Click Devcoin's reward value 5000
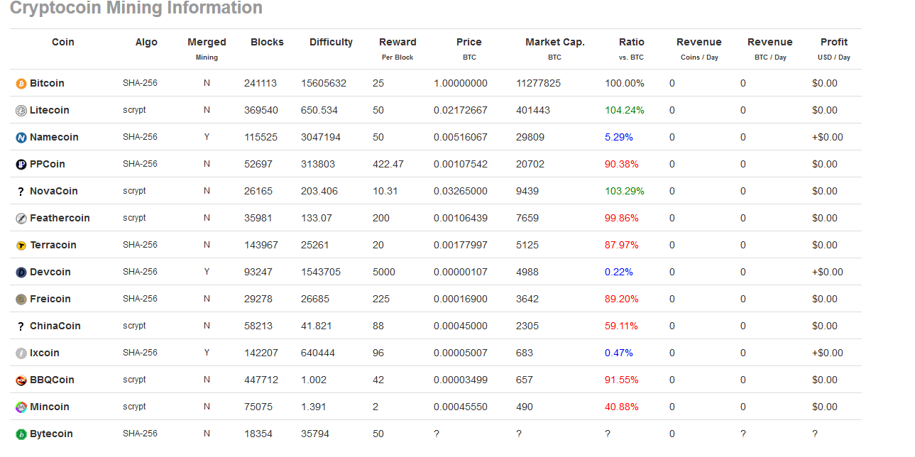Viewport: 915px width, 457px height. point(384,272)
